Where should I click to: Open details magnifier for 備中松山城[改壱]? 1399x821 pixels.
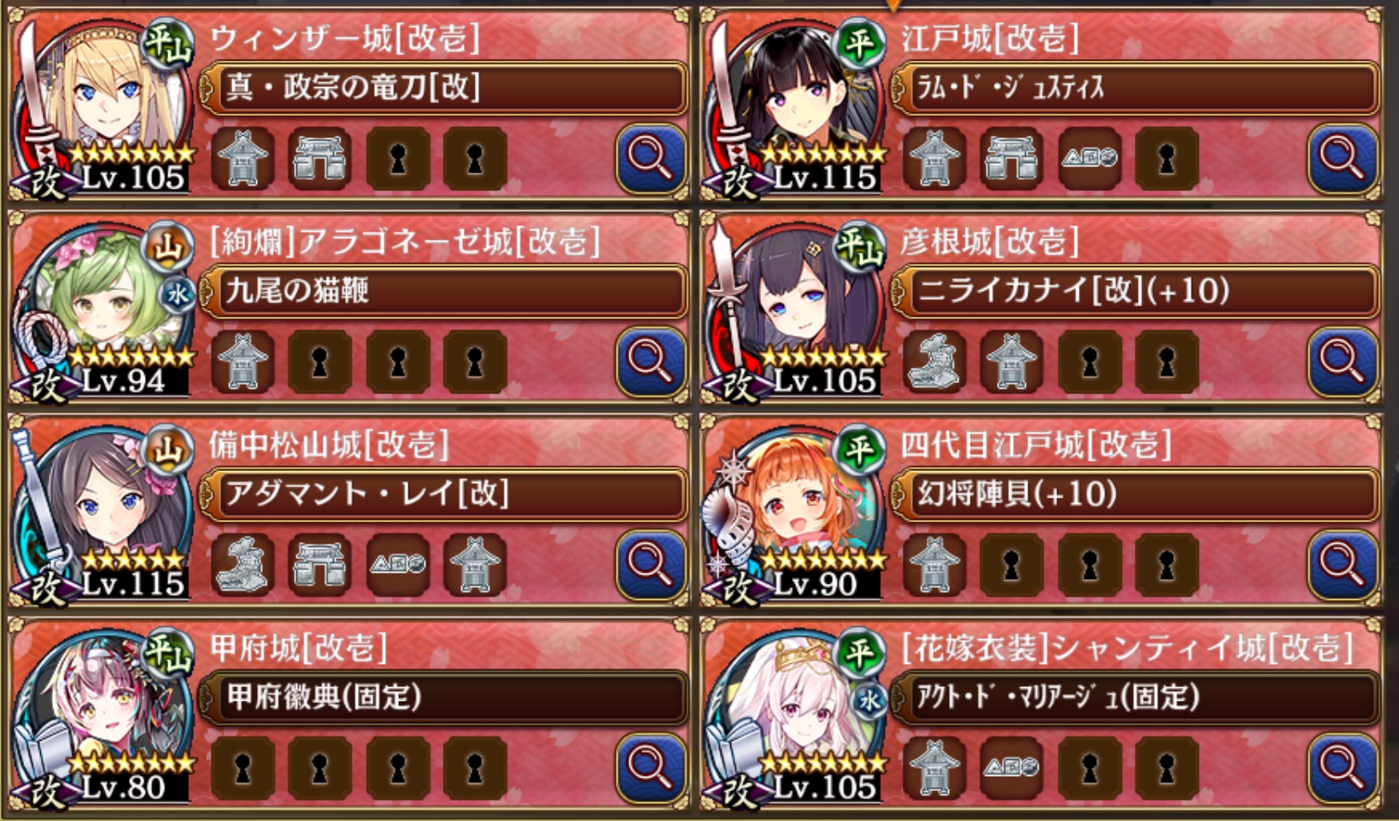point(651,565)
